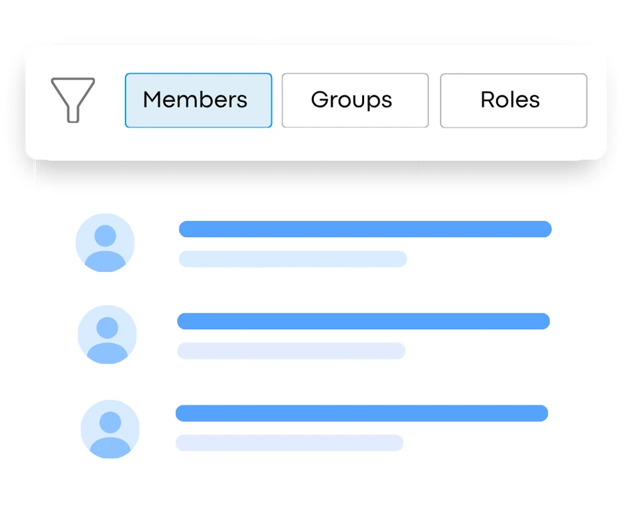Open the third member's dark blue name bar

[x=361, y=413]
